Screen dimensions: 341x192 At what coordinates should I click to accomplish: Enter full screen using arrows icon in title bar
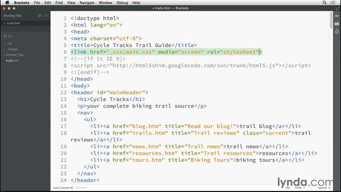pyautogui.click(x=337, y=9)
